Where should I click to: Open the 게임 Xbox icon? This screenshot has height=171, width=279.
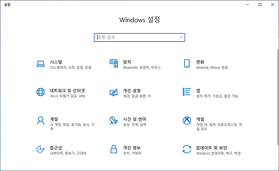[x=187, y=121]
